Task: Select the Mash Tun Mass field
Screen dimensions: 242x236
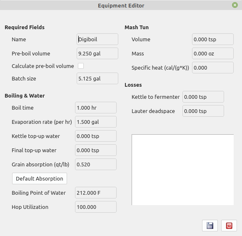Action: tap(213, 53)
